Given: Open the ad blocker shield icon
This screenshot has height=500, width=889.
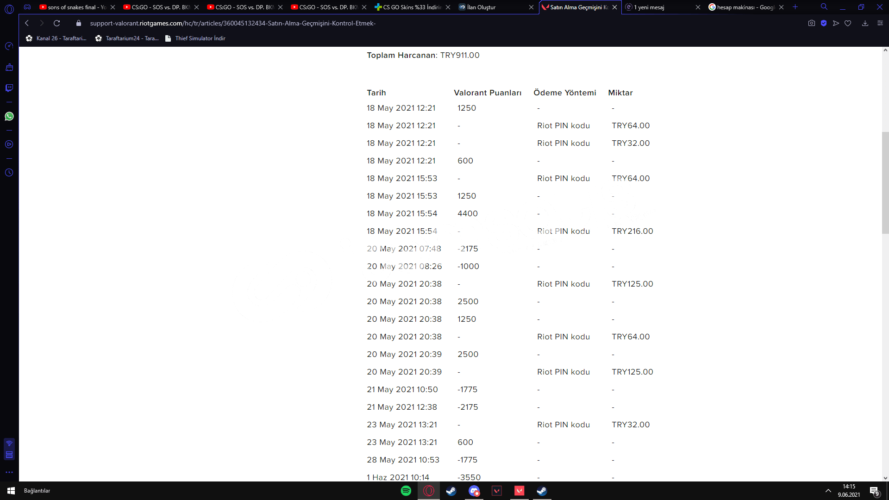Looking at the screenshot, I should pos(824,23).
